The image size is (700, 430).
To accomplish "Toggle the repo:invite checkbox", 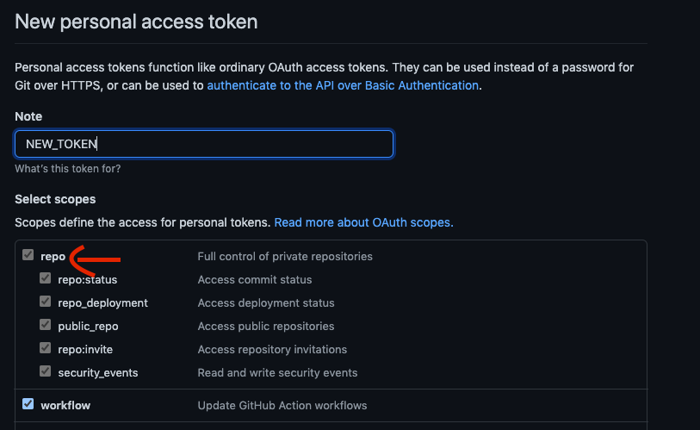I will (46, 349).
